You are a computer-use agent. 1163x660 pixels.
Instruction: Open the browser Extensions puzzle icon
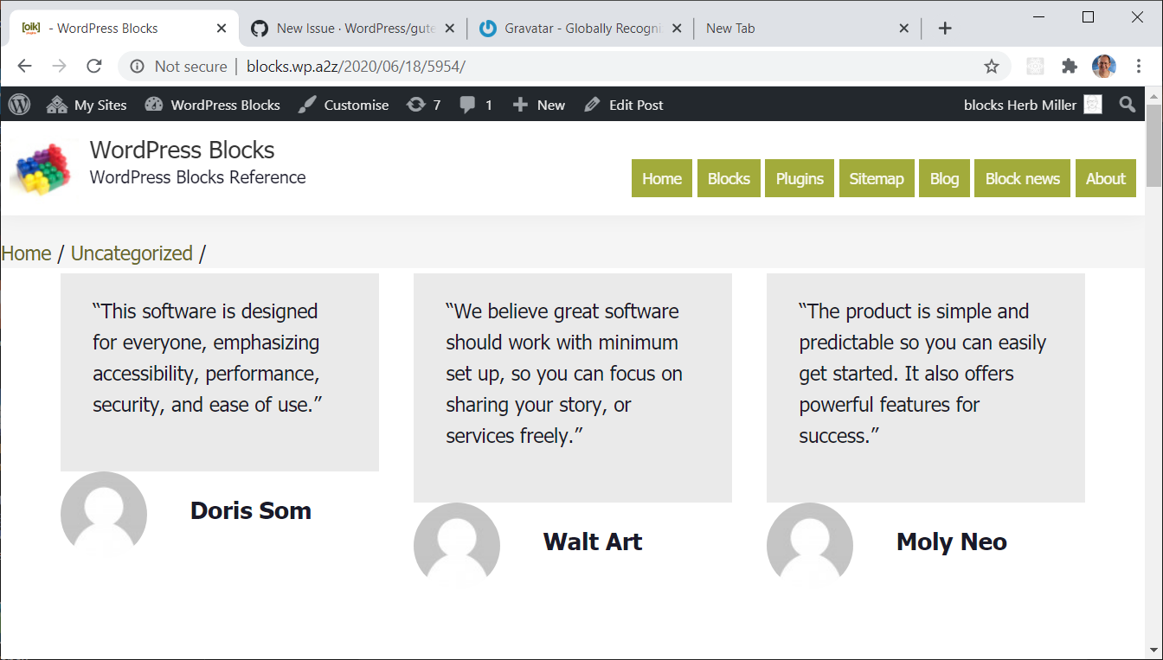pos(1070,67)
